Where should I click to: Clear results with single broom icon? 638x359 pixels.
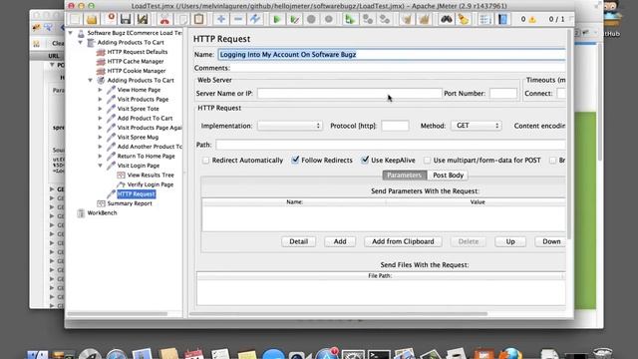click(x=407, y=19)
